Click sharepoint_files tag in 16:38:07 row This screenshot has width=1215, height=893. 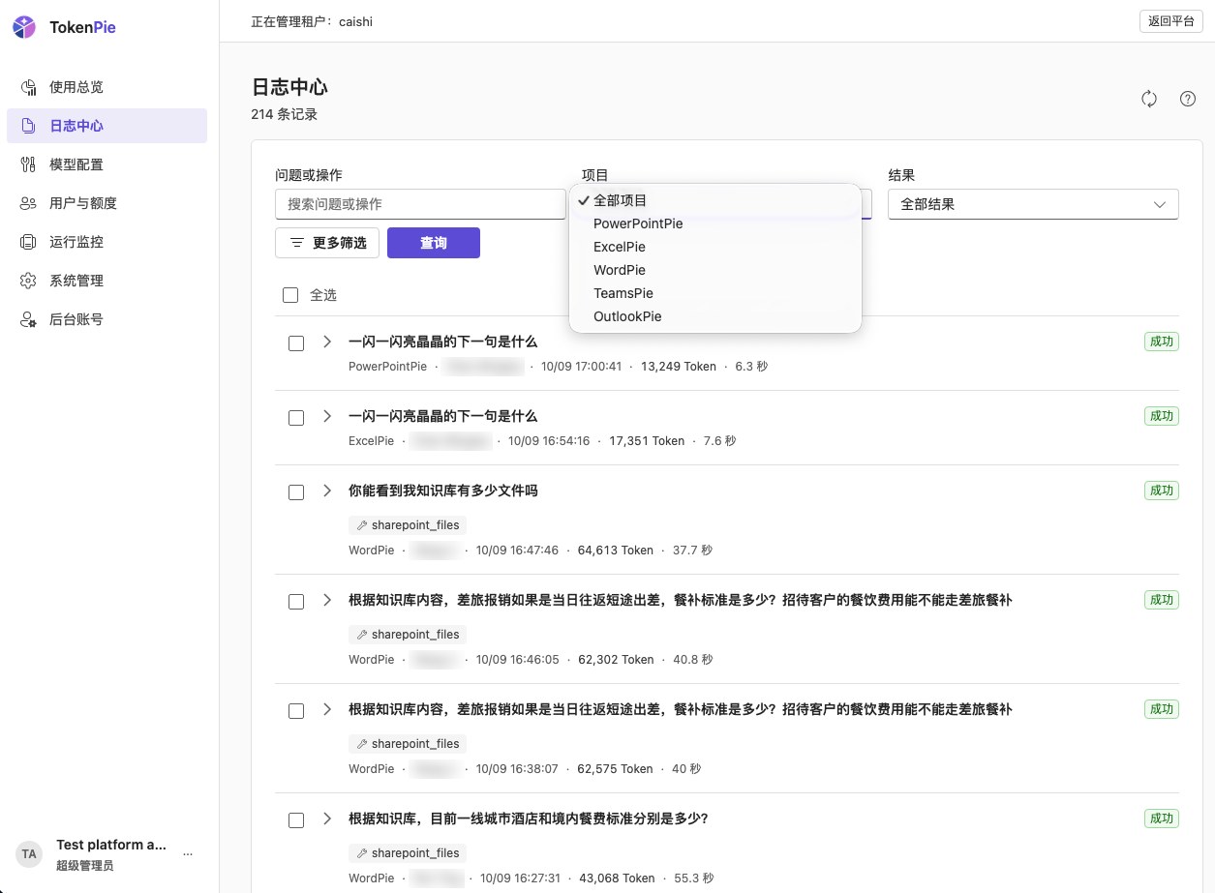tap(408, 744)
